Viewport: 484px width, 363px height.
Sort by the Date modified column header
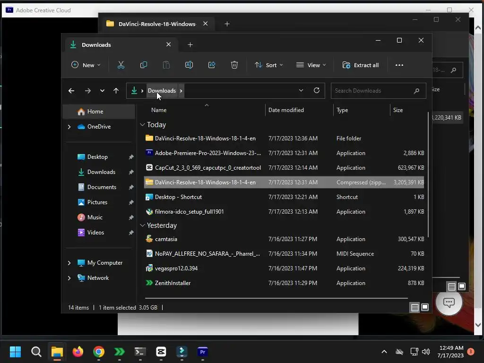tap(286, 110)
